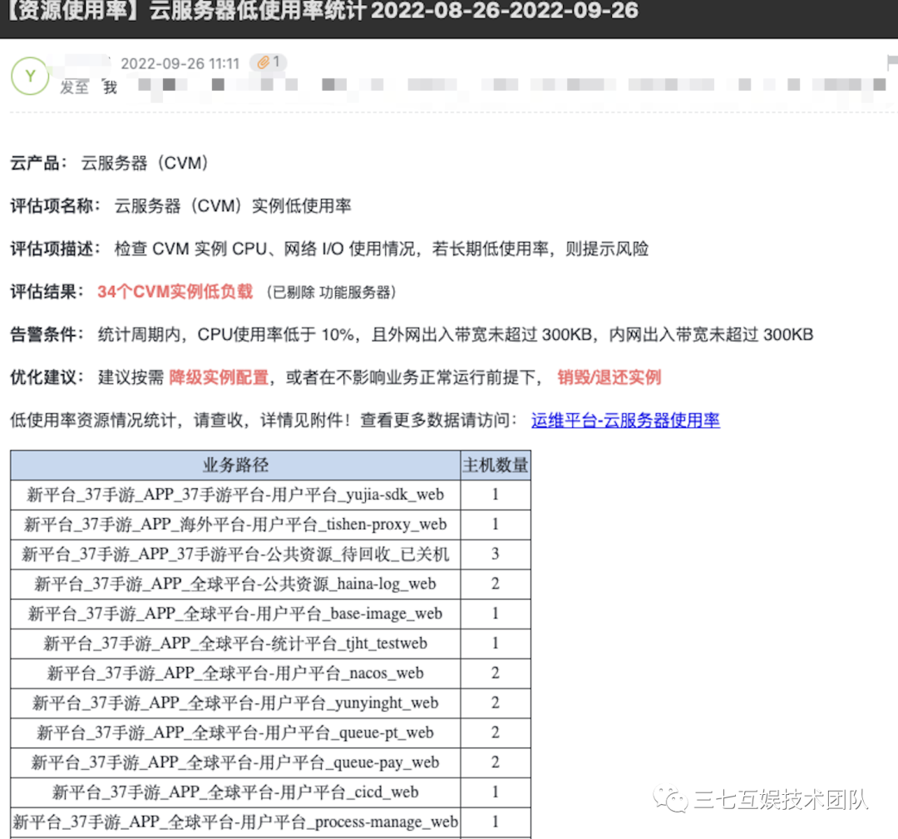Screen dimensions: 898x839
Task: Select the queue-pt_web row path
Action: point(235,733)
